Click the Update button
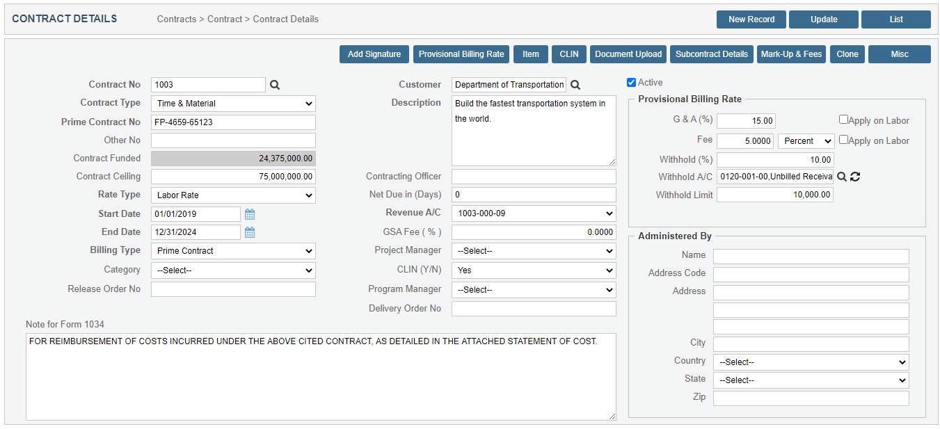The height and width of the screenshot is (429, 940). tap(824, 19)
